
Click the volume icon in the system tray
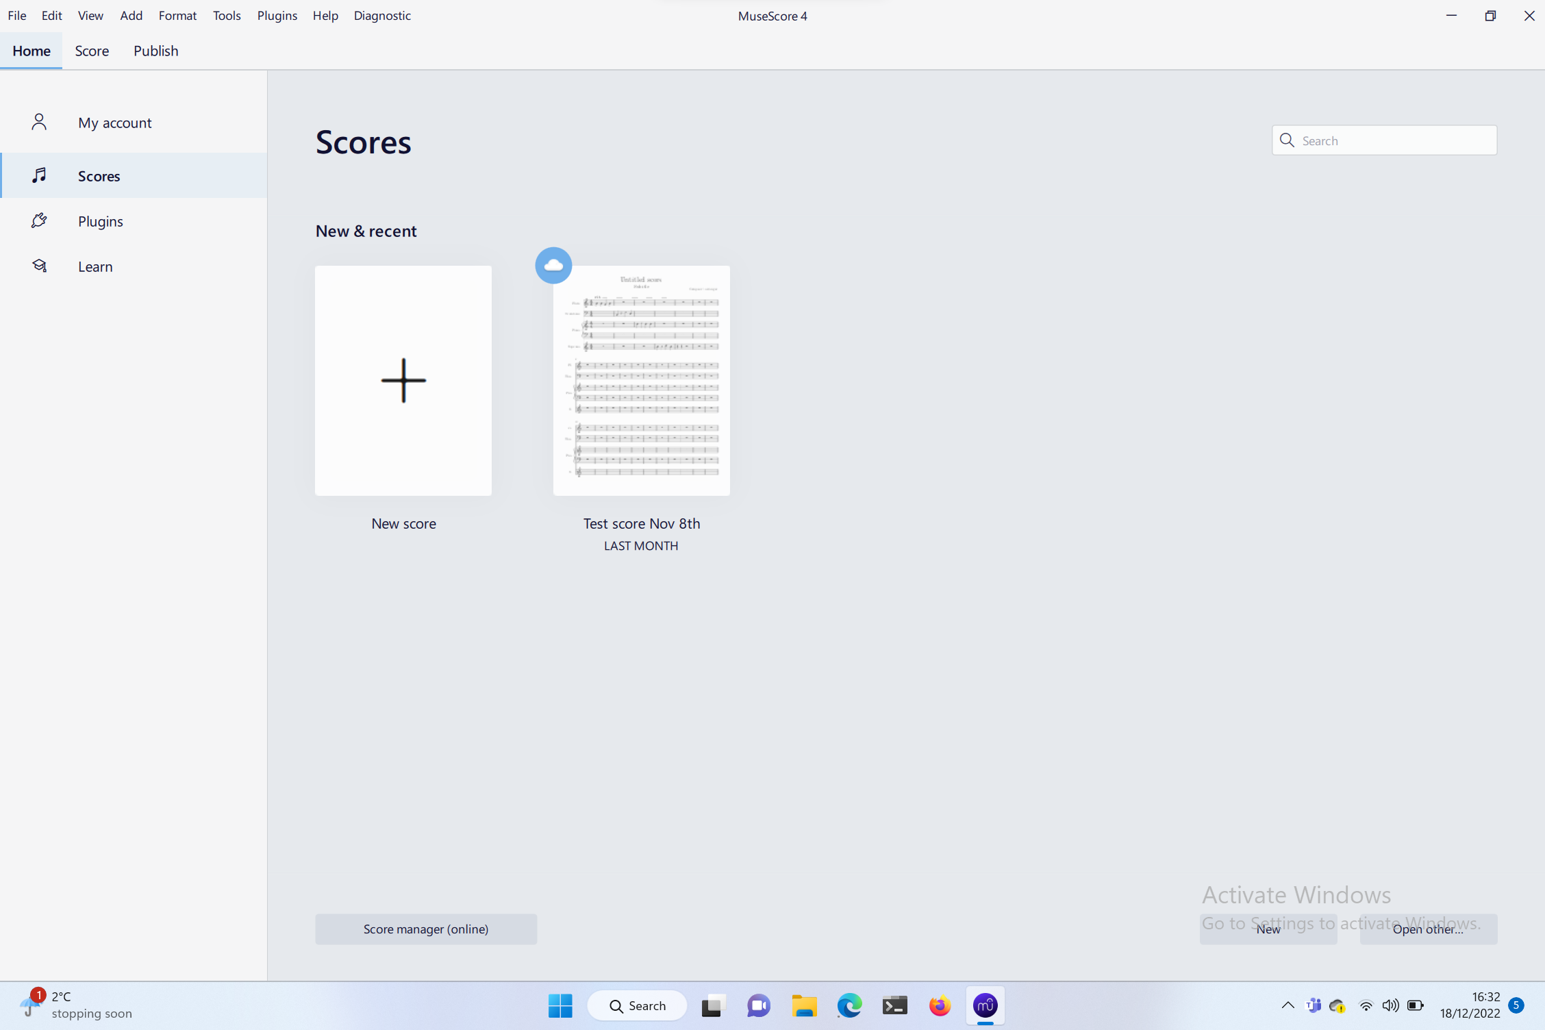click(x=1390, y=1005)
